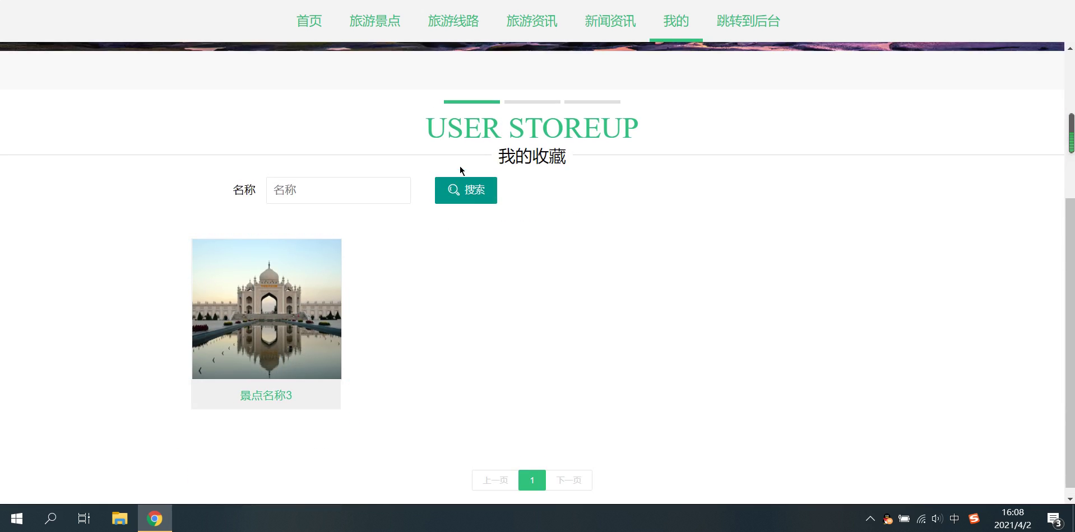
Task: Open 新闻资讯 navigation tab
Action: (610, 21)
